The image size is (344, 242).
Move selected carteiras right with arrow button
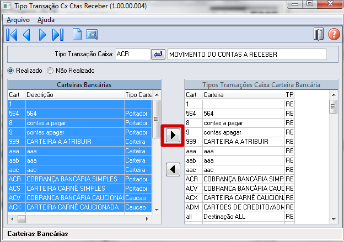coord(173,135)
